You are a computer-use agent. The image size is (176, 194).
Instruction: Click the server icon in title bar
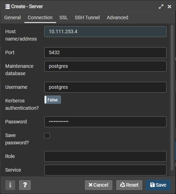pyautogui.click(x=8, y=7)
